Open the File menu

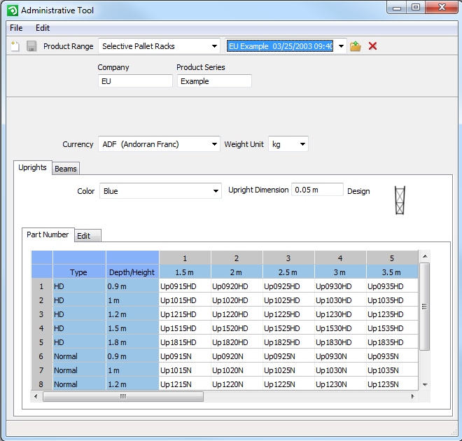click(16, 28)
